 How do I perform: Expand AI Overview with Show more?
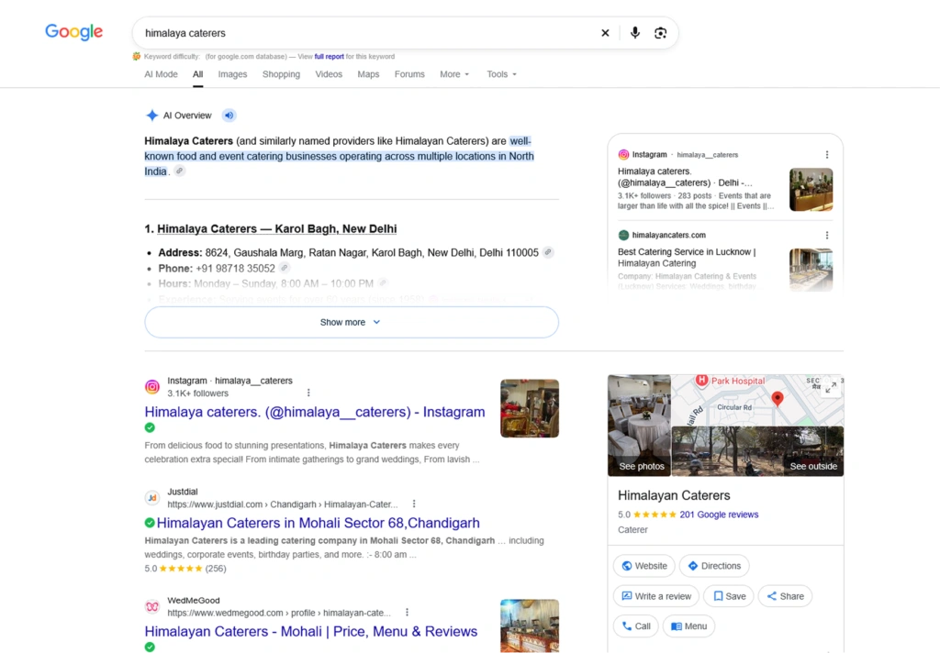point(352,322)
